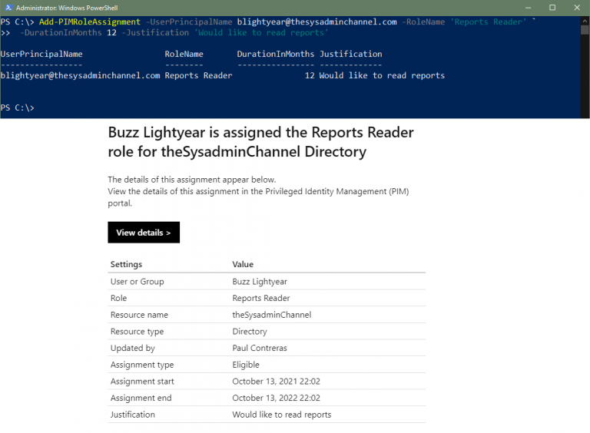Click the RoleName column header
This screenshot has height=433, width=590.
click(184, 54)
